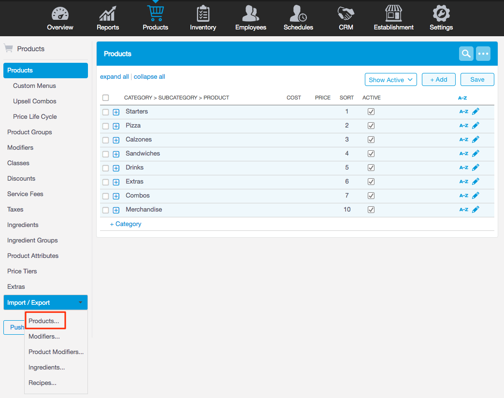Open Modifiers in the sidebar
The image size is (504, 398).
pyautogui.click(x=20, y=148)
